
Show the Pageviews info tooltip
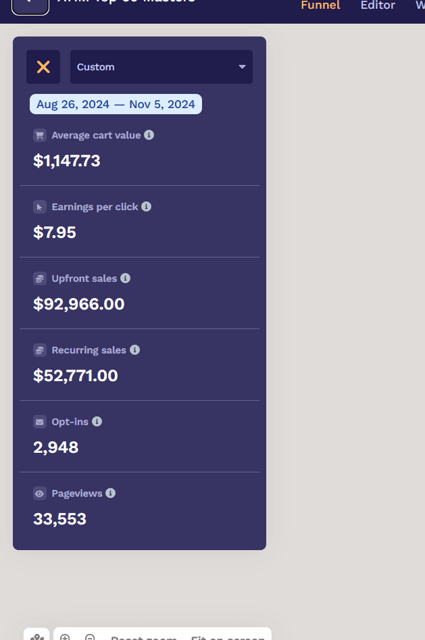coord(110,493)
